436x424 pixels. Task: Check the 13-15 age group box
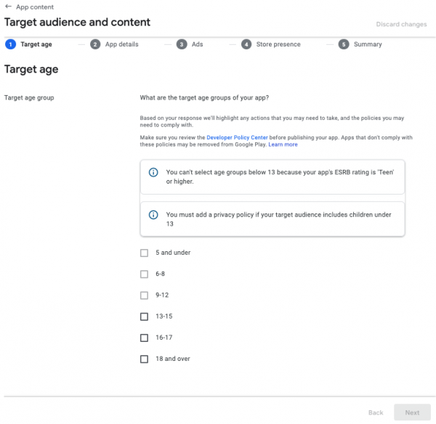(x=144, y=317)
